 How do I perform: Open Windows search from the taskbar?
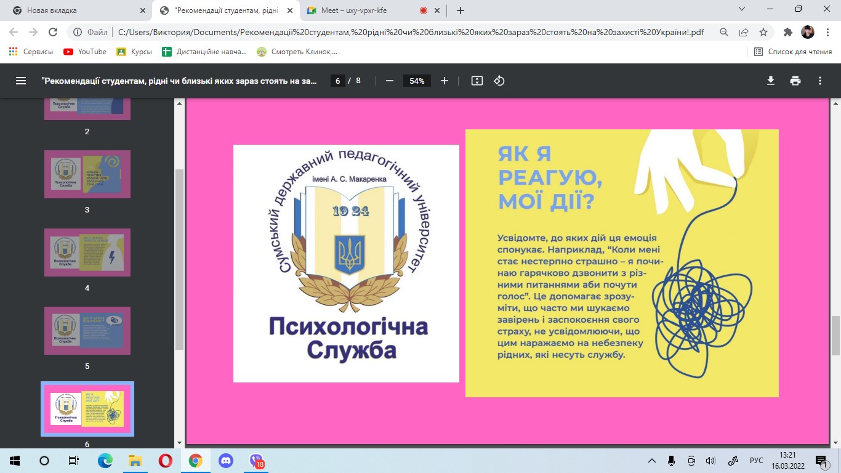(44, 461)
